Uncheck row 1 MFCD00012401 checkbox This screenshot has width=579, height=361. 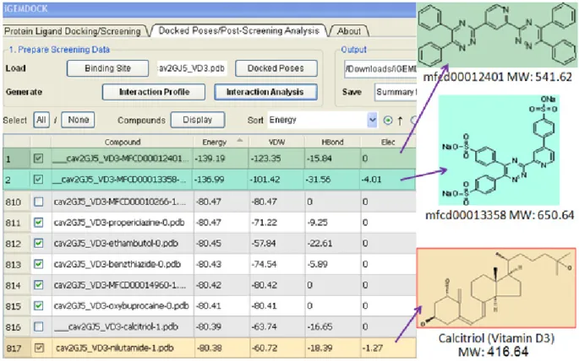click(x=38, y=159)
